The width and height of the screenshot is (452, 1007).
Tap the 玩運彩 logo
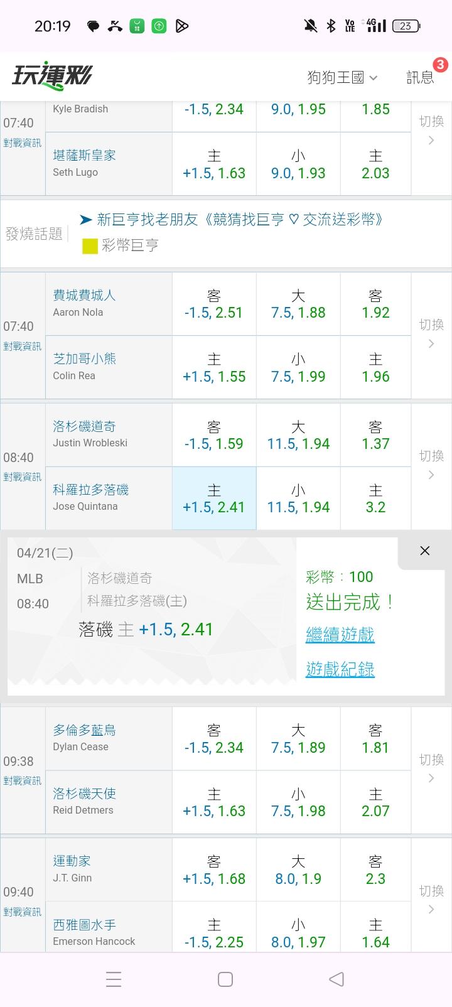(52, 77)
